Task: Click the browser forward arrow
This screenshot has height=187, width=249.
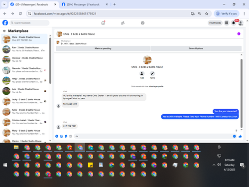Action: click(x=12, y=13)
